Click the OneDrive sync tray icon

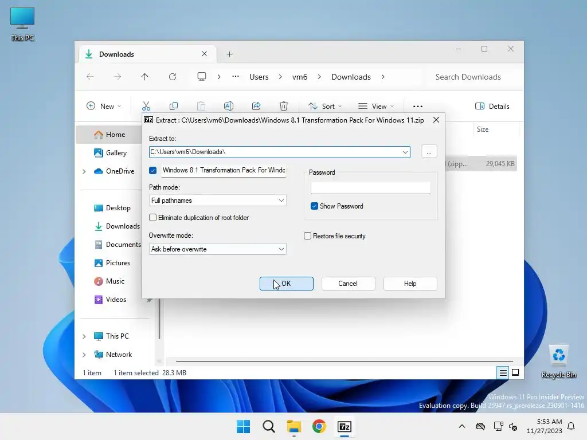point(480,426)
